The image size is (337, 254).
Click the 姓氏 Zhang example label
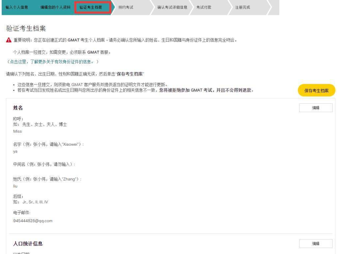(x=47, y=179)
